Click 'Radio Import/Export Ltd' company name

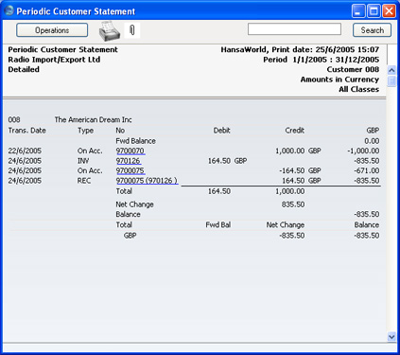[x=54, y=60]
